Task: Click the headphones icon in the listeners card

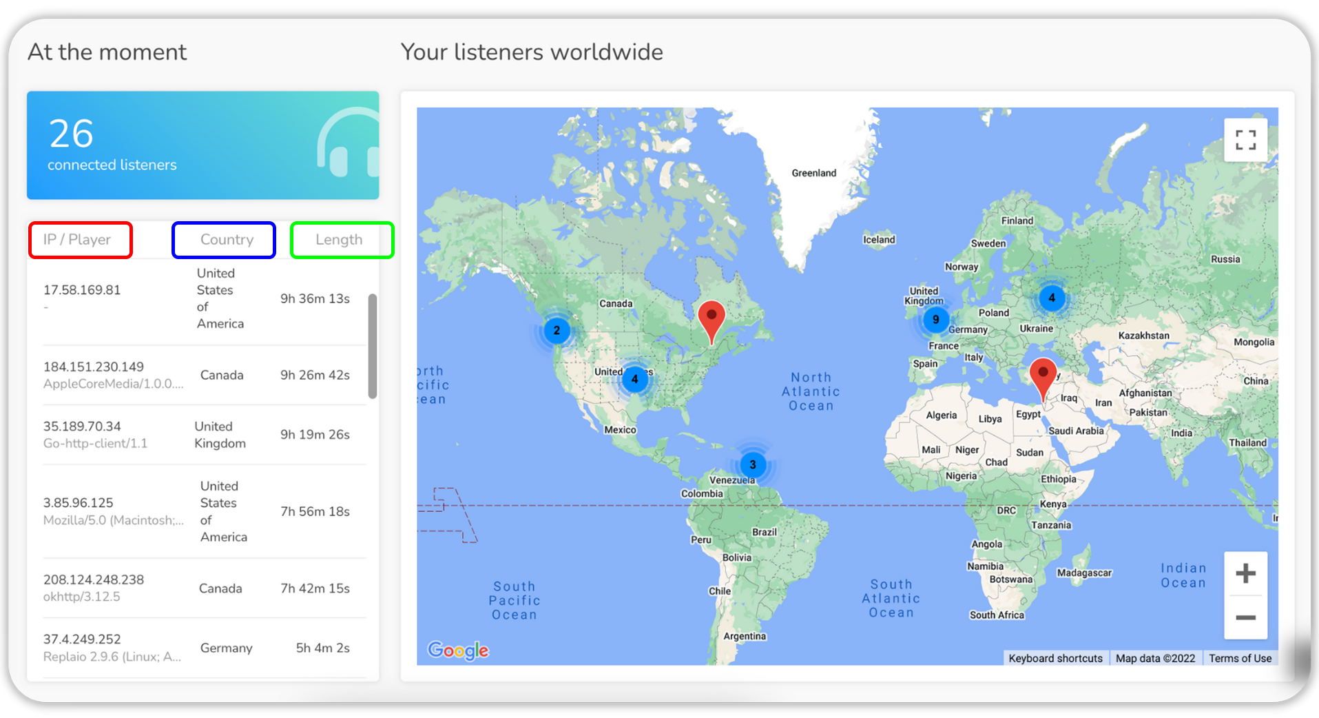Action: tap(348, 145)
